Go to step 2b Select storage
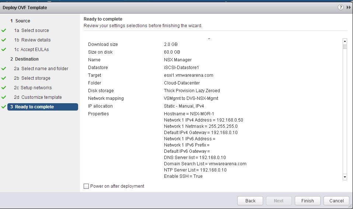This screenshot has height=209, width=353. click(32, 78)
